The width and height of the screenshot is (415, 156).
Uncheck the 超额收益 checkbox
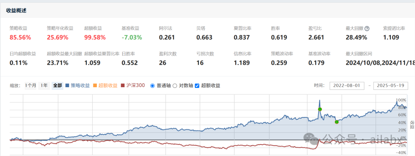(197, 86)
